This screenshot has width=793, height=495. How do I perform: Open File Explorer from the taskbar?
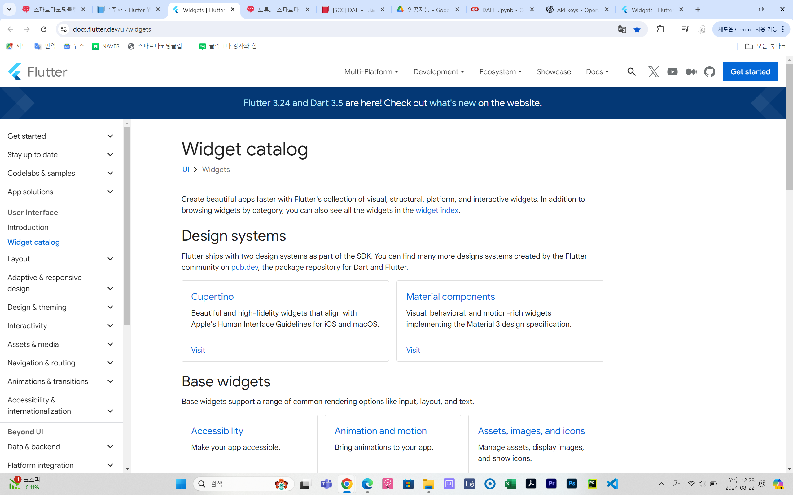428,484
